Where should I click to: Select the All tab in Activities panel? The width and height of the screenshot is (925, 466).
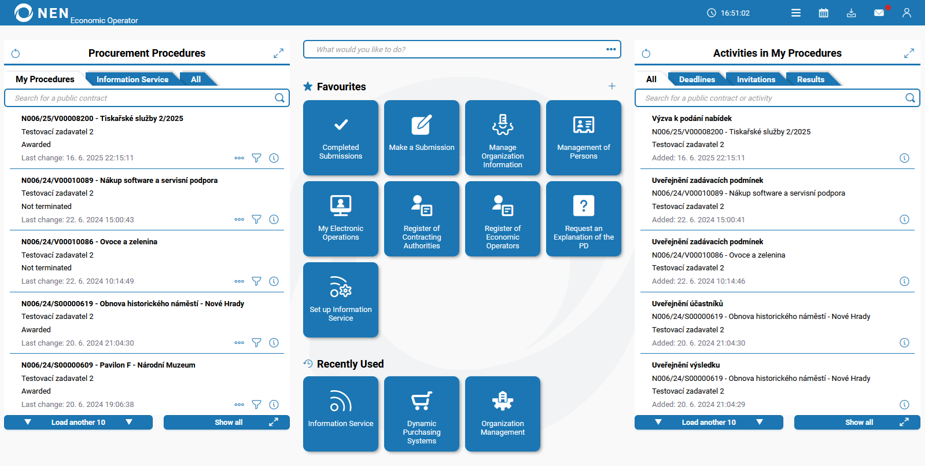point(651,79)
